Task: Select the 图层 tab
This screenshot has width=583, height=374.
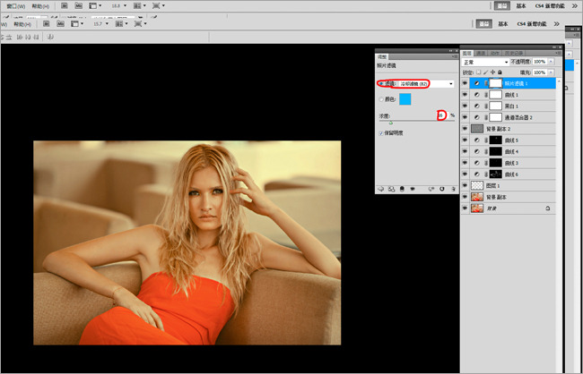Action: 467,54
